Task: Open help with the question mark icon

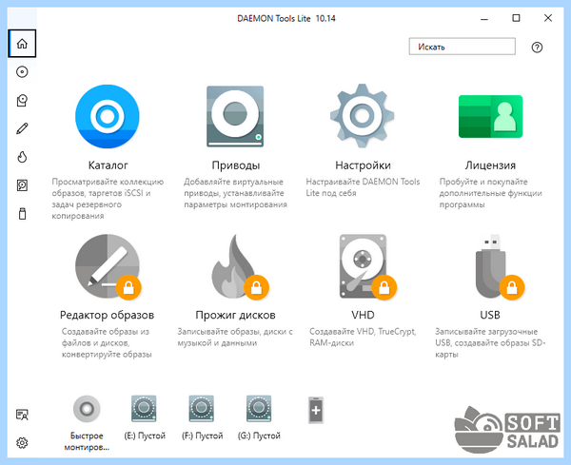Action: (537, 47)
